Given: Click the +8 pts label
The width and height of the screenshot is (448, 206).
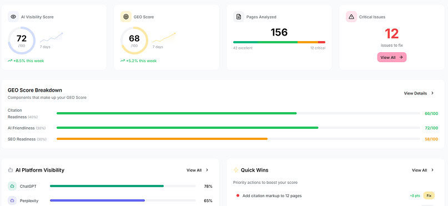Looking at the screenshot, I should pos(415,195).
